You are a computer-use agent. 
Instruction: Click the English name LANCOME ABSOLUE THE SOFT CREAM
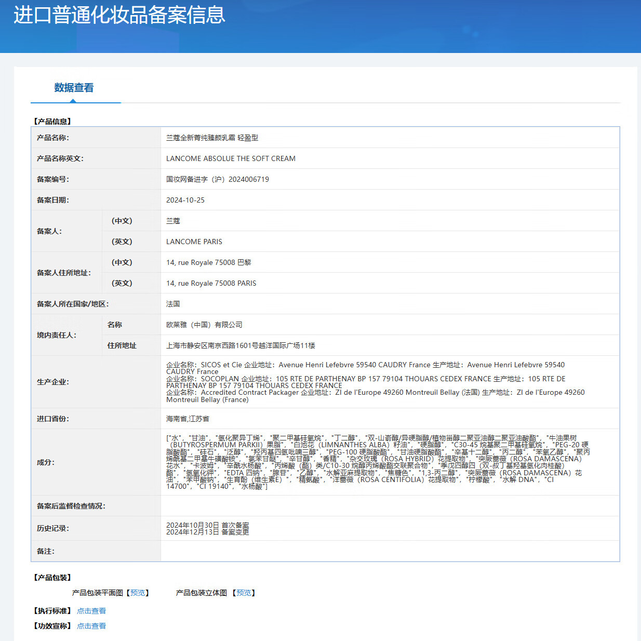231,158
